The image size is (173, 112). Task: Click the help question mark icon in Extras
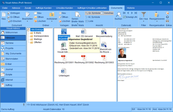pos(167,17)
